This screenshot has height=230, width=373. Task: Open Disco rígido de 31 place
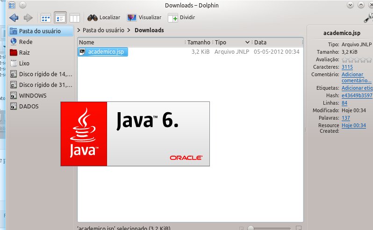tap(41, 85)
